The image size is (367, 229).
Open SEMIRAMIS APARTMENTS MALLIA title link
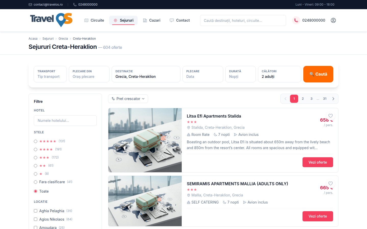tap(237, 184)
